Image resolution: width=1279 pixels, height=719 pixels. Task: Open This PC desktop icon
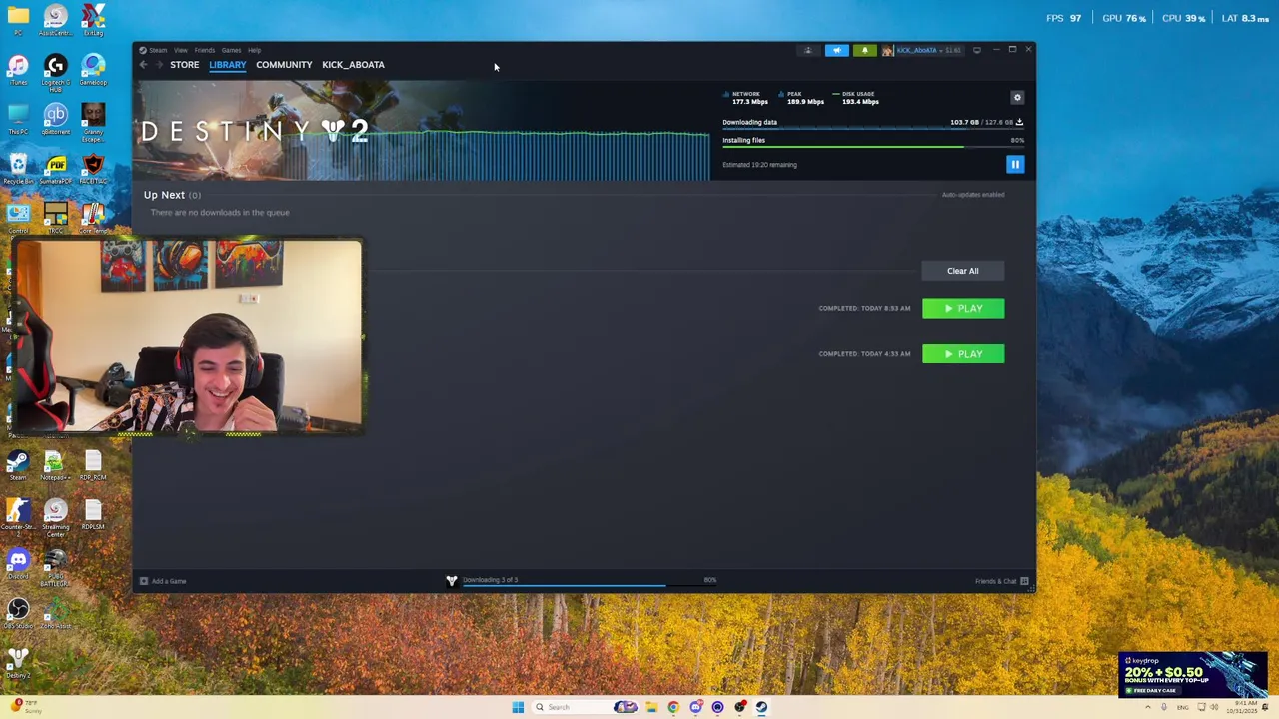18,119
